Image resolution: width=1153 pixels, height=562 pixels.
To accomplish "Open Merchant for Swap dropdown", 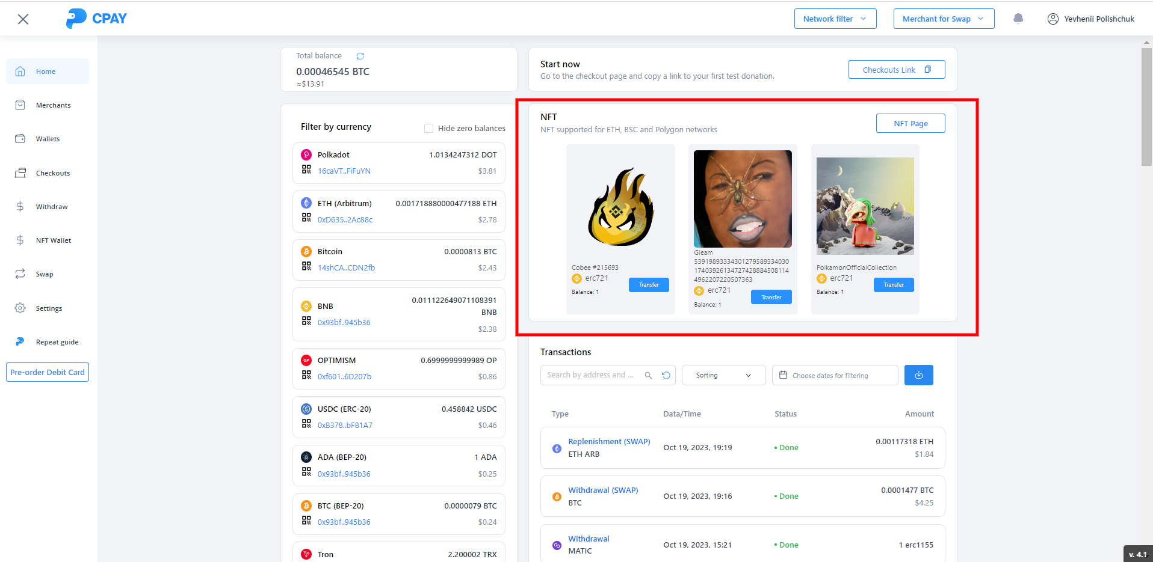I will coord(943,19).
